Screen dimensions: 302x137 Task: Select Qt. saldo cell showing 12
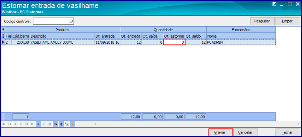pos(196,42)
